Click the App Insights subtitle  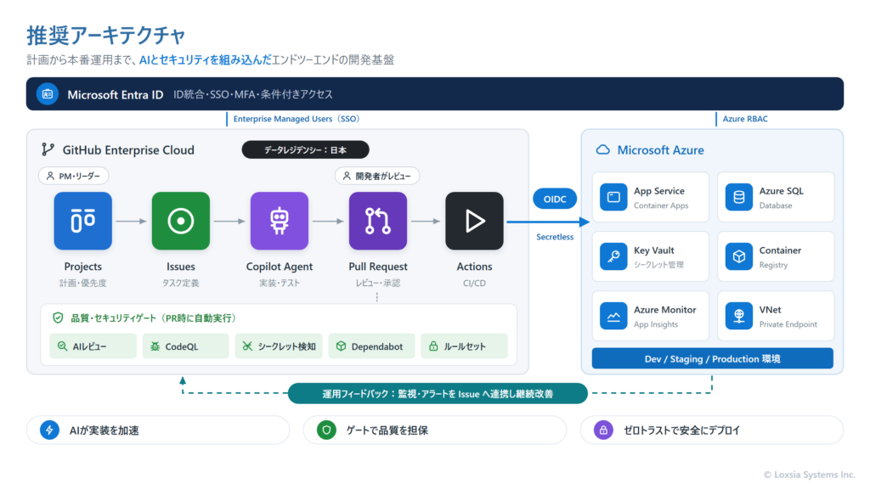coord(656,323)
